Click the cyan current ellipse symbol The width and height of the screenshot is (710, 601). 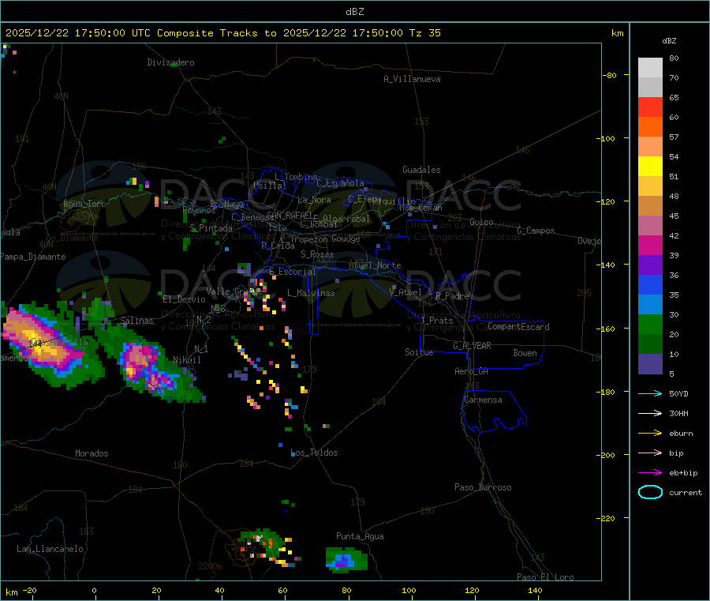(x=650, y=492)
